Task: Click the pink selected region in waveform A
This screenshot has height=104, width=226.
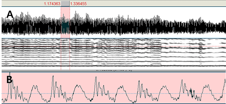Action: (x=65, y=23)
